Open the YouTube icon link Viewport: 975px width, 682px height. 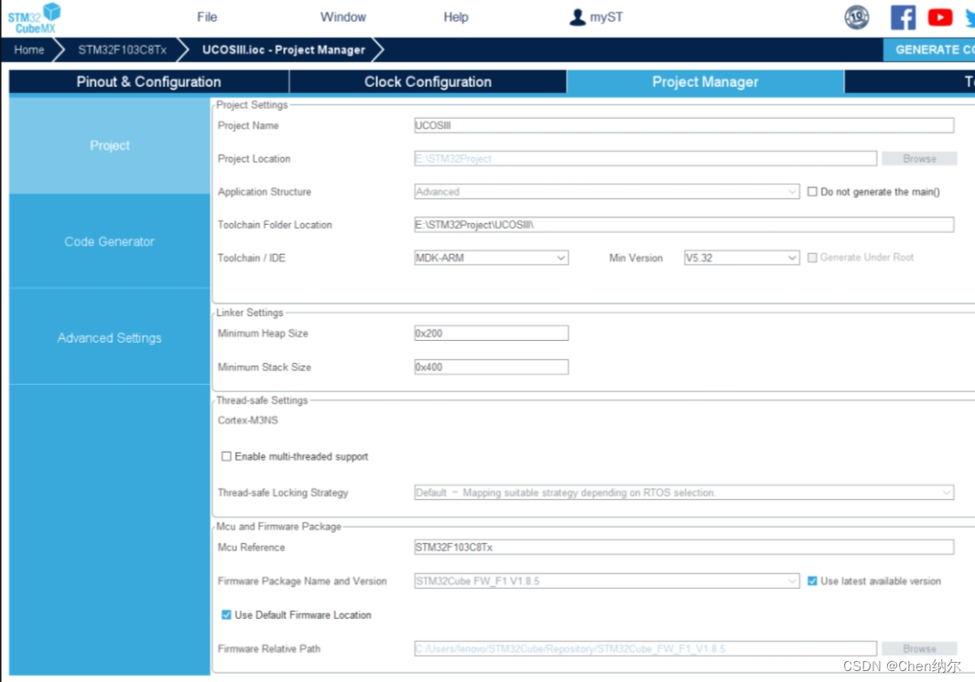pyautogui.click(x=939, y=17)
